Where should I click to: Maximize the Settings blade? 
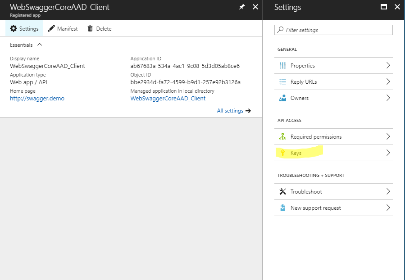click(384, 7)
